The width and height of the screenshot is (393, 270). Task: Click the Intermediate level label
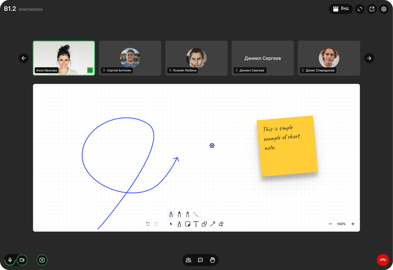click(x=31, y=9)
